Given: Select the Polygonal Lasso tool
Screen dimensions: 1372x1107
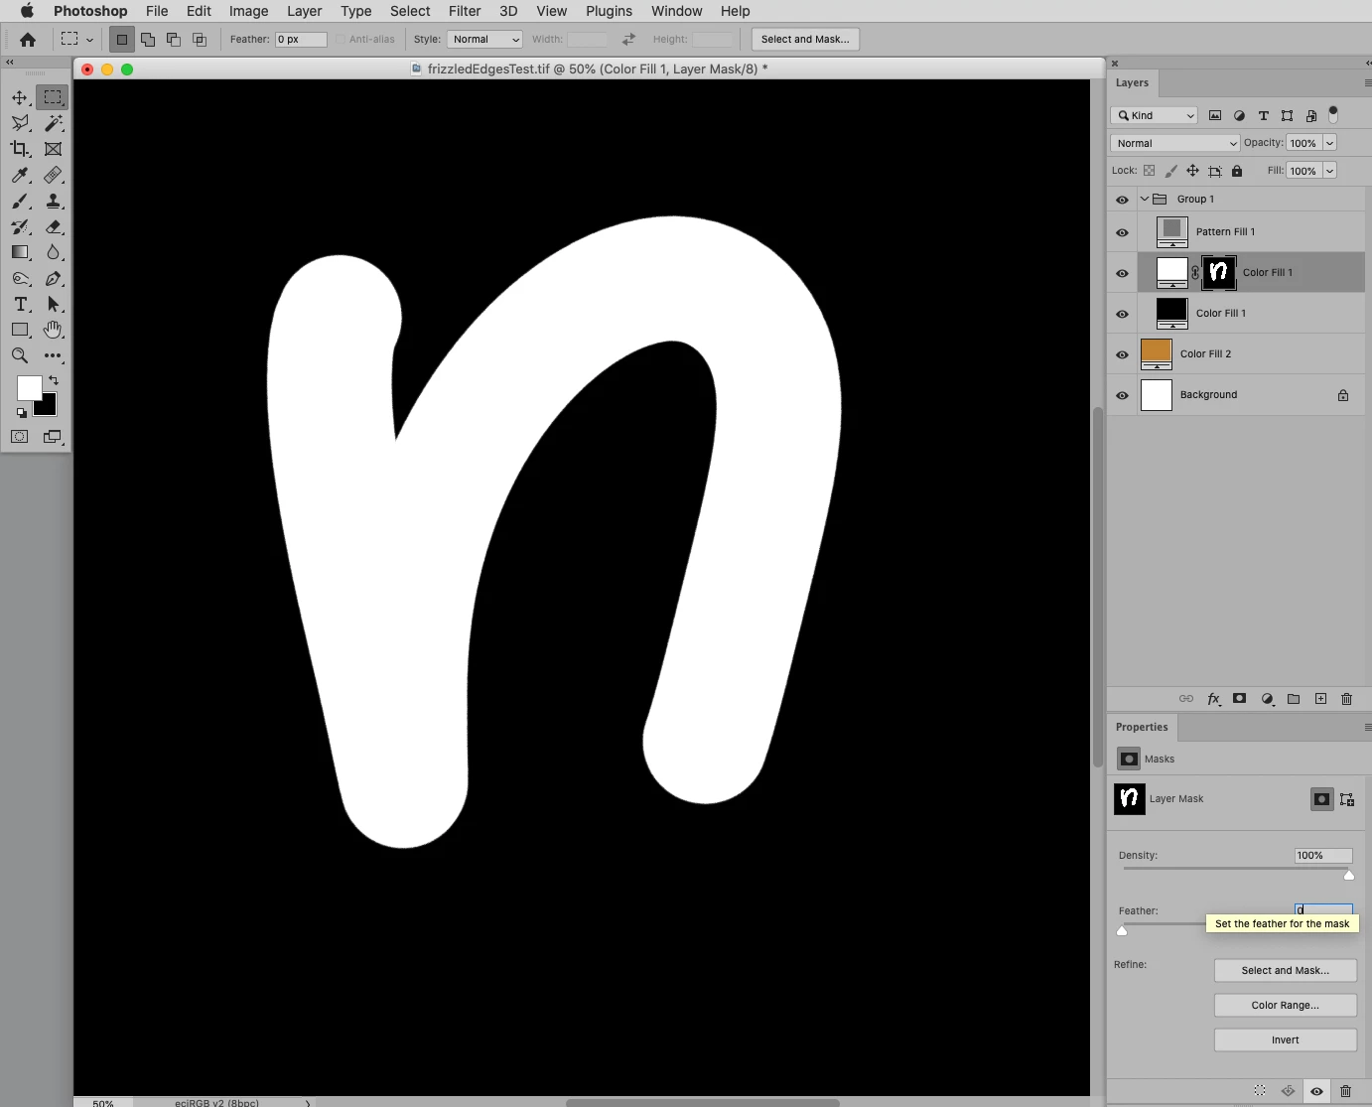Looking at the screenshot, I should click(x=20, y=123).
